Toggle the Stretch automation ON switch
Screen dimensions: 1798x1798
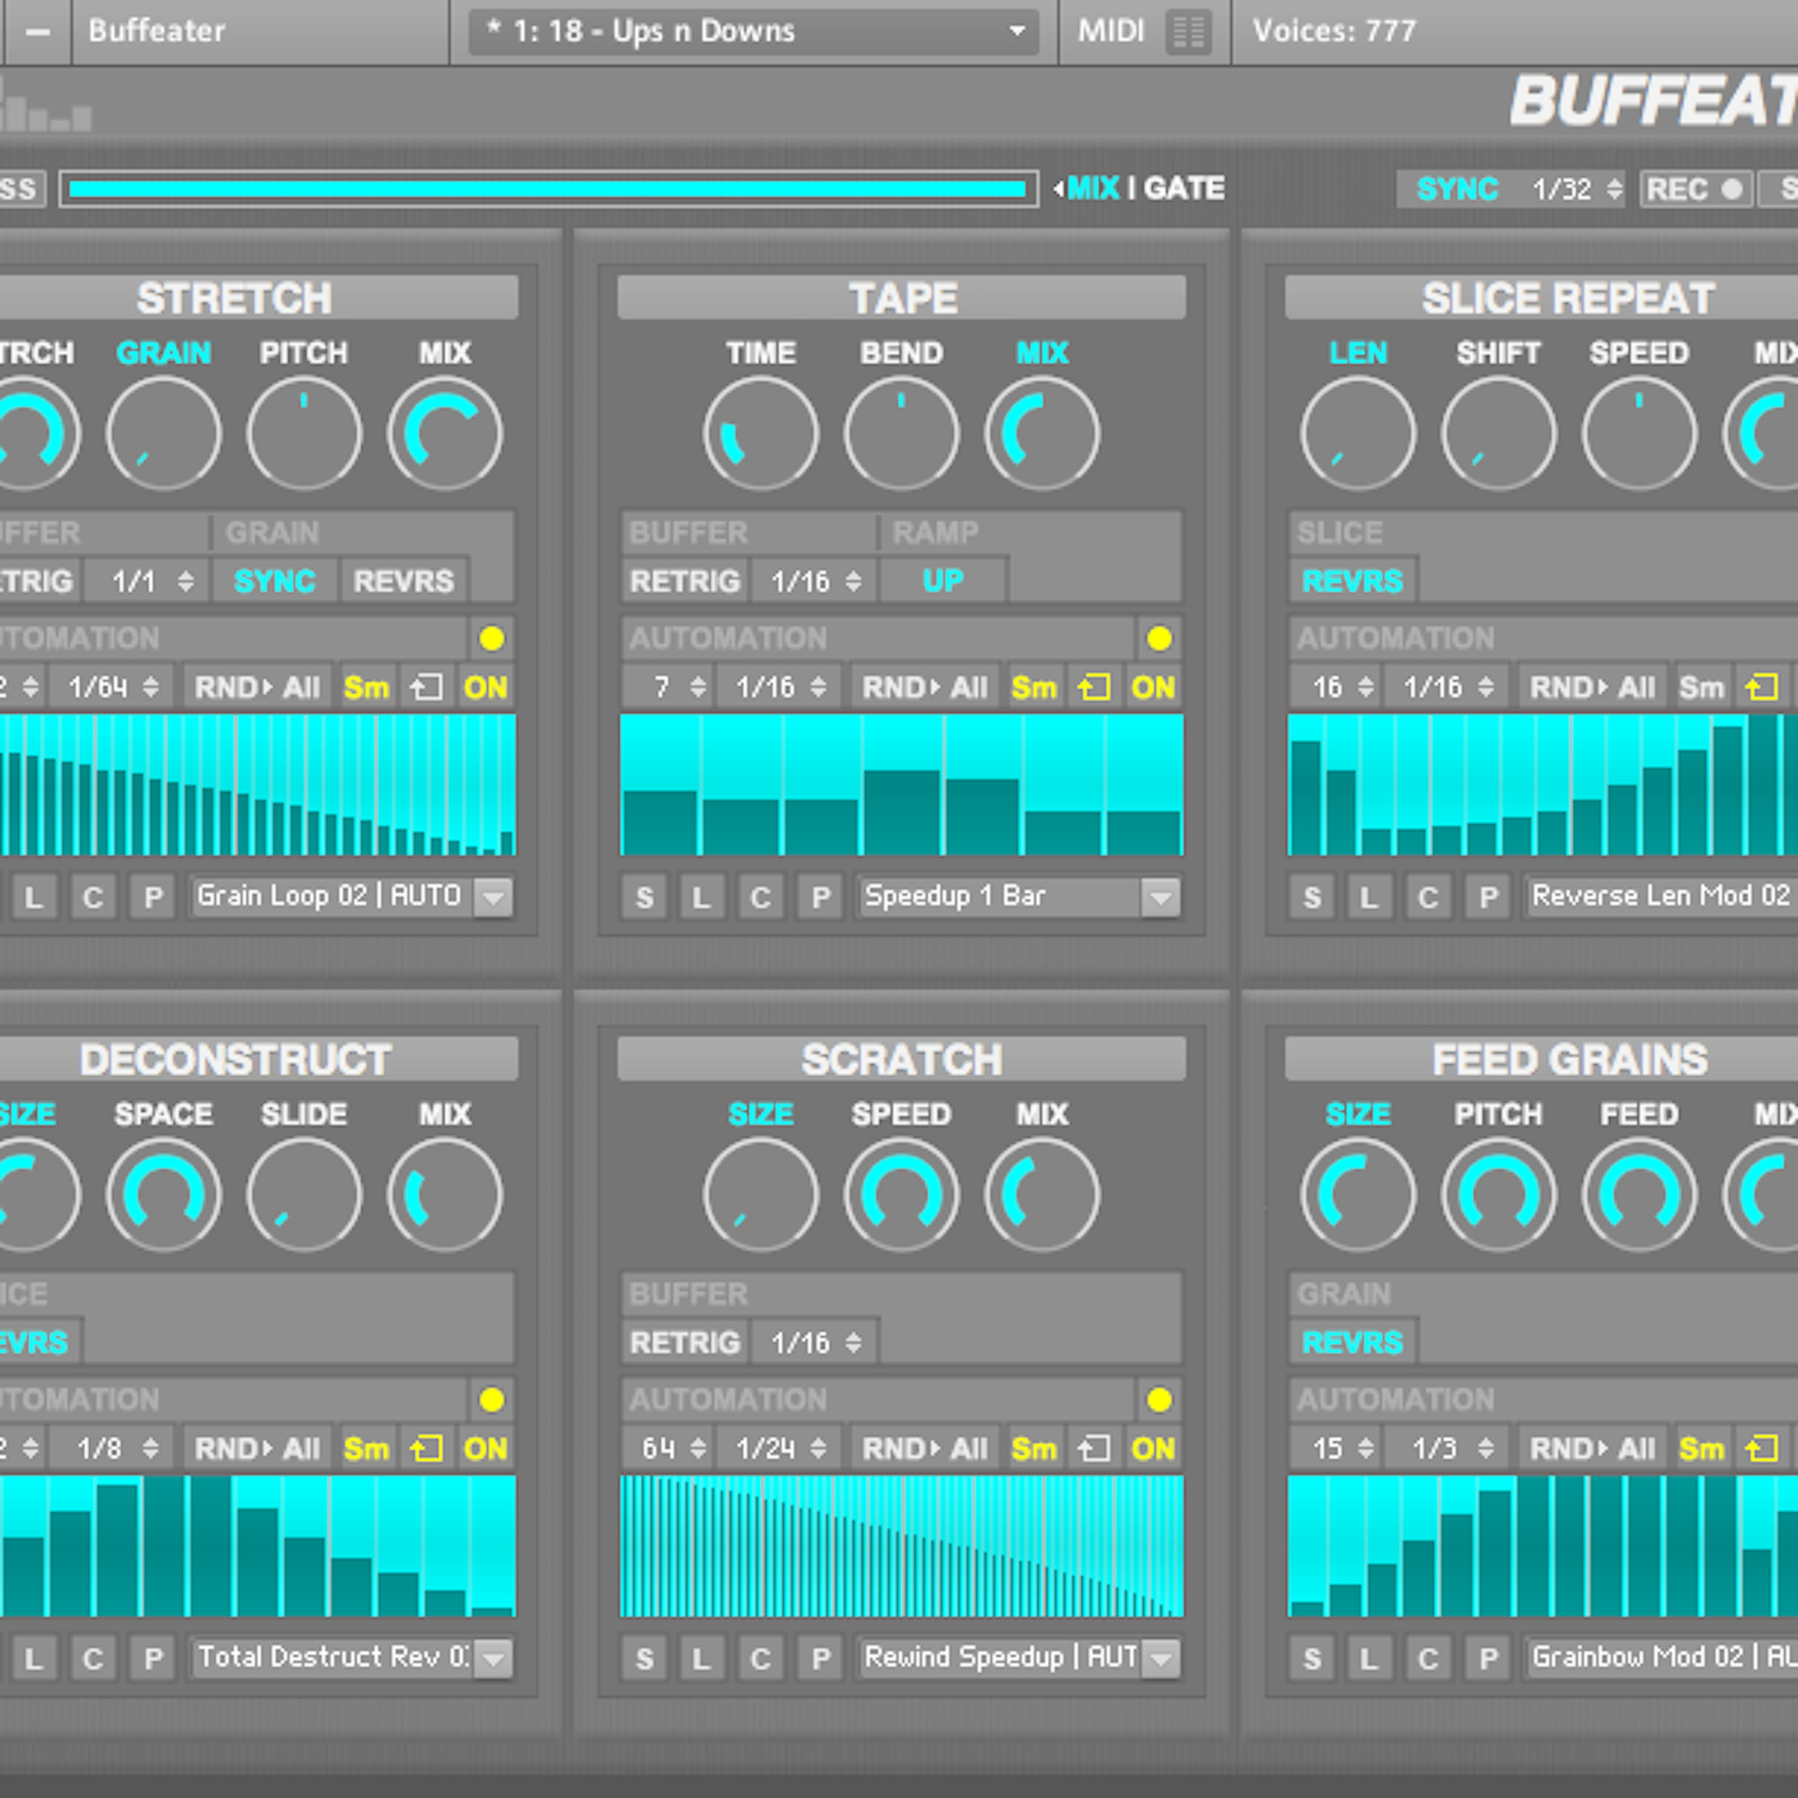(486, 688)
